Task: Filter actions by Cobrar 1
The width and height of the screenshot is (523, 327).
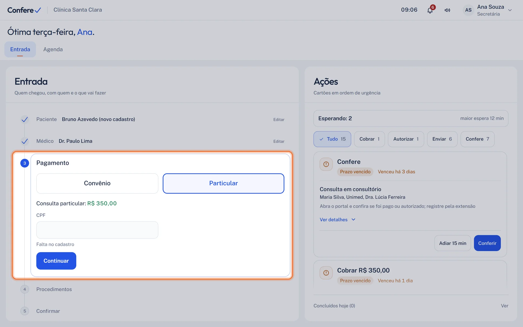Action: 369,139
